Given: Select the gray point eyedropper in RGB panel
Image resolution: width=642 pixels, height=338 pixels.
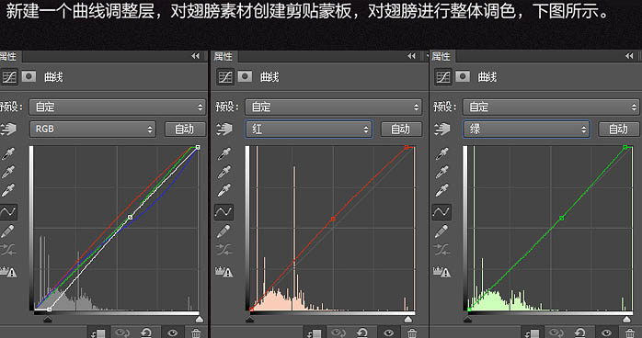Looking at the screenshot, I should tap(8, 172).
